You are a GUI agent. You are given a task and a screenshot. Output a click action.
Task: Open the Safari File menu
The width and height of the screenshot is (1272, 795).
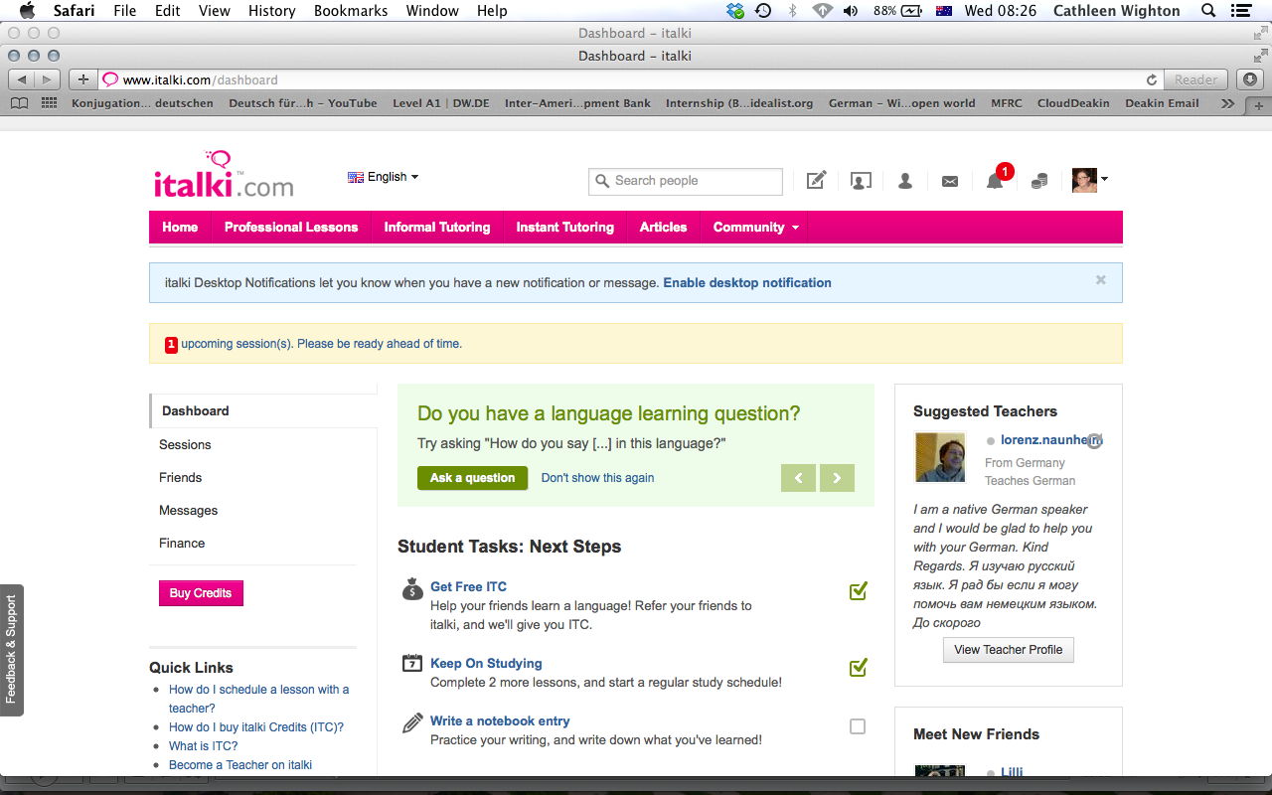[125, 11]
